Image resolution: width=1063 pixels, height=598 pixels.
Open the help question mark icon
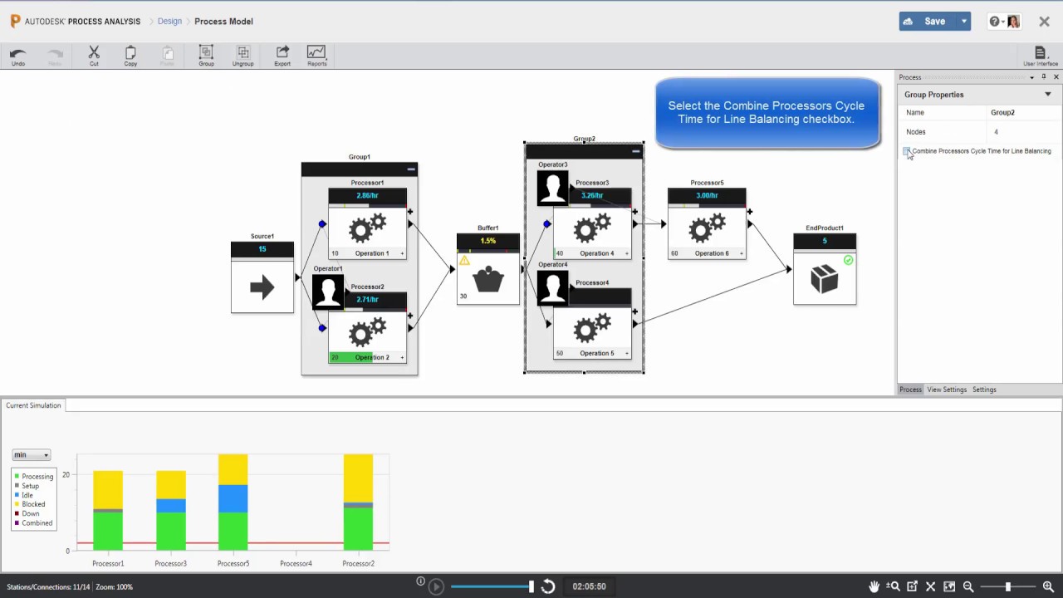point(994,22)
